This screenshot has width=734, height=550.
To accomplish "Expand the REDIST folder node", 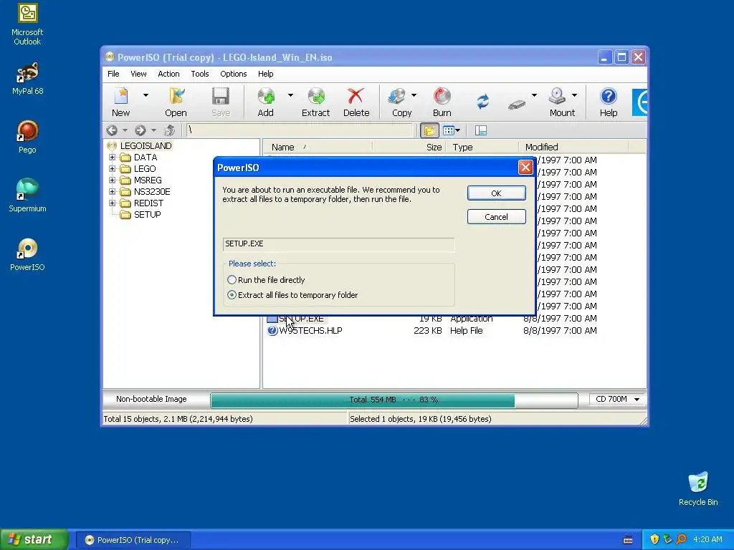I will (113, 203).
